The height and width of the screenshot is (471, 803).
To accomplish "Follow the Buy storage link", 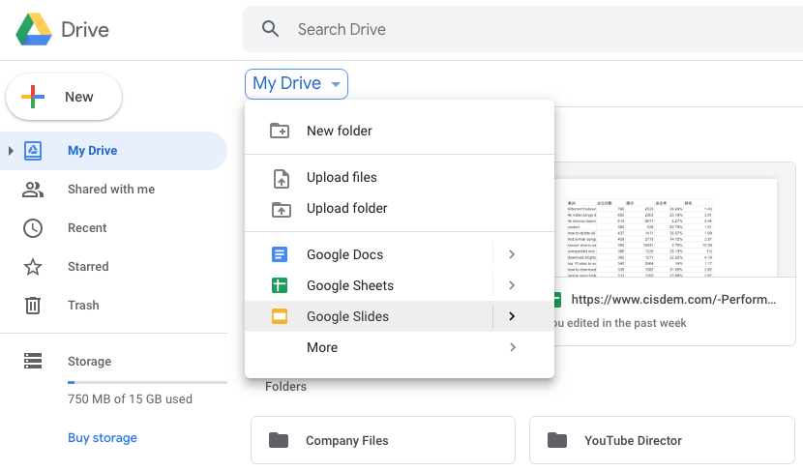I will pos(103,438).
